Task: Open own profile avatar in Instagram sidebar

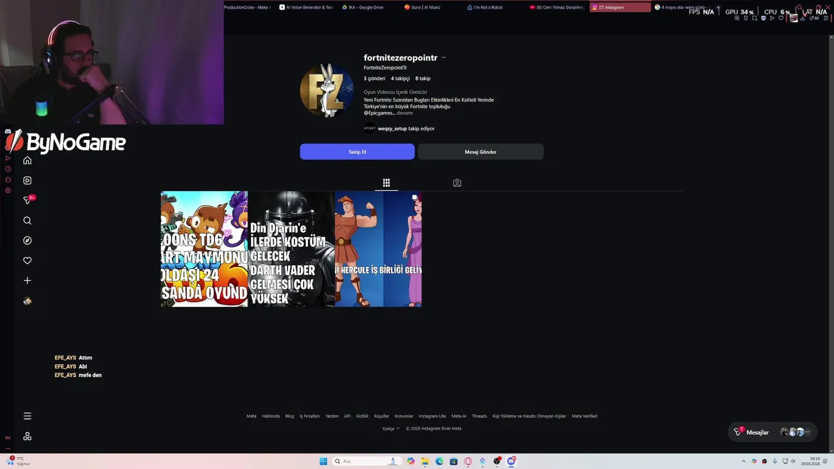Action: 27,301
